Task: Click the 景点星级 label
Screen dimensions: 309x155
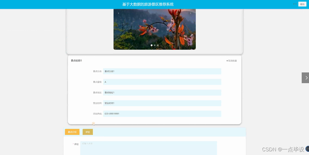Action: coord(97,82)
